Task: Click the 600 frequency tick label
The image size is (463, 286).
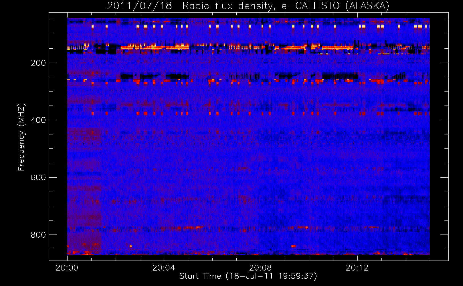Action: coord(38,177)
